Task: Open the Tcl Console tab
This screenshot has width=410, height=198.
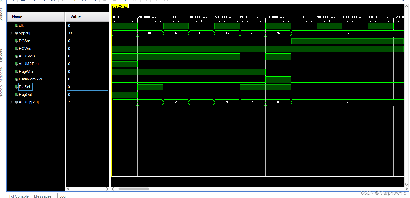Action: tap(19, 196)
